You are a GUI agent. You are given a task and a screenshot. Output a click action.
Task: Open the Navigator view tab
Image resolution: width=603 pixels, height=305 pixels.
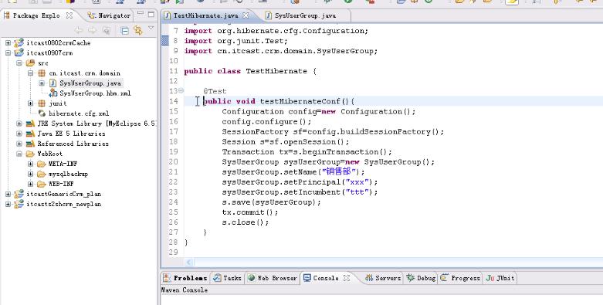[109, 15]
